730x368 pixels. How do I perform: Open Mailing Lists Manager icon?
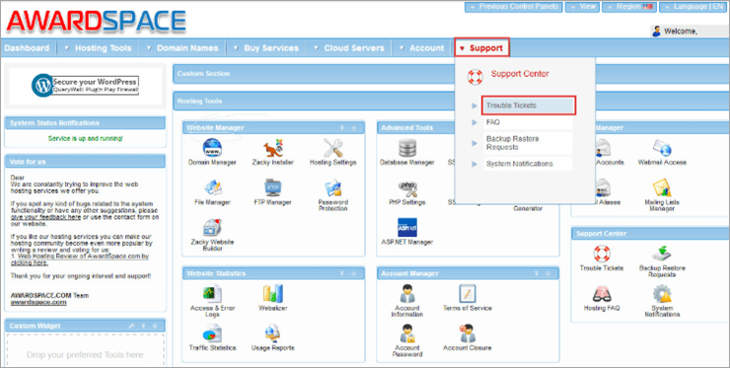(662, 188)
